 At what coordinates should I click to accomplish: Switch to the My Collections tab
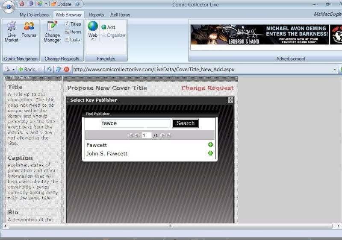tap(34, 15)
